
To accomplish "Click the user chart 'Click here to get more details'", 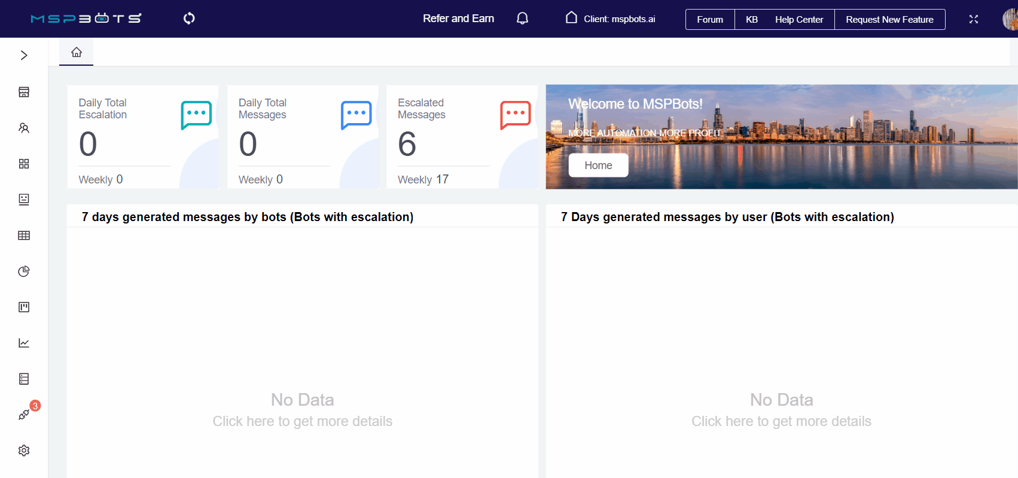I will [782, 421].
